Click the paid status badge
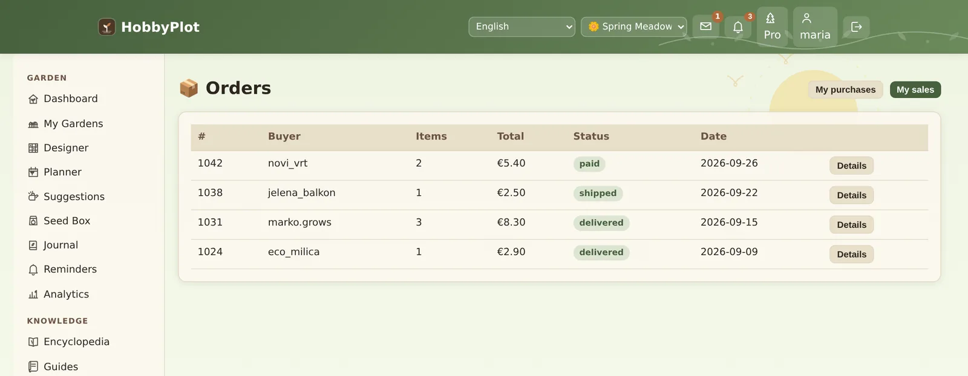Image resolution: width=968 pixels, height=376 pixels. pos(589,164)
